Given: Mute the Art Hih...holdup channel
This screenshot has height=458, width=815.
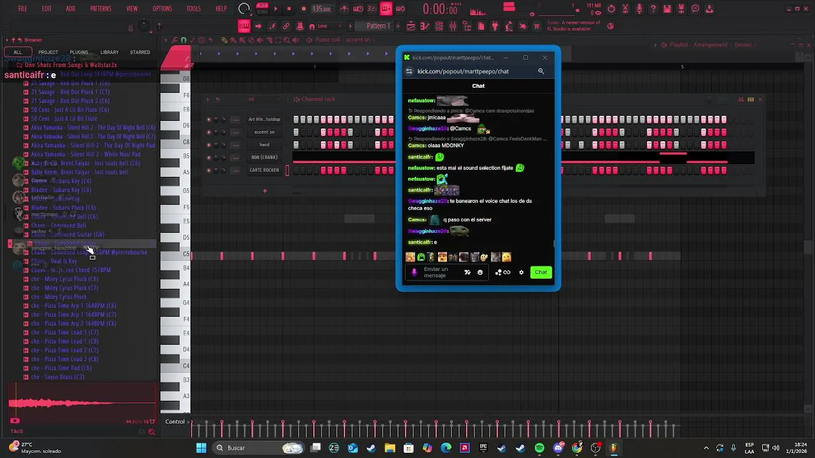Looking at the screenshot, I should pyautogui.click(x=208, y=120).
